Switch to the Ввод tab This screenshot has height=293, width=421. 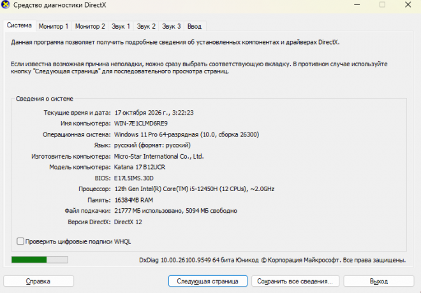tap(195, 26)
